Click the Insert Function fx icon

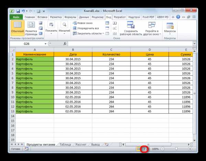pos(65,44)
